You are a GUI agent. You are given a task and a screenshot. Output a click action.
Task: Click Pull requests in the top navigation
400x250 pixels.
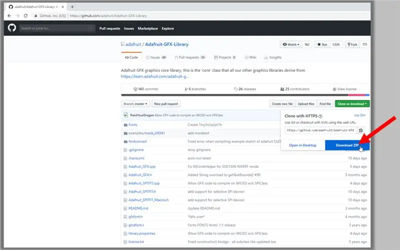tap(109, 28)
